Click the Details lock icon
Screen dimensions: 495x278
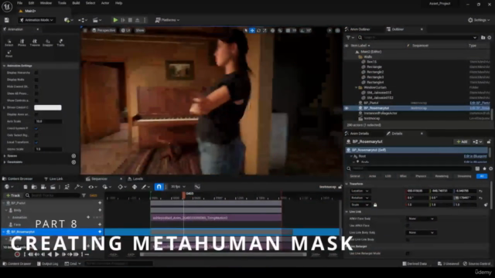point(489,142)
